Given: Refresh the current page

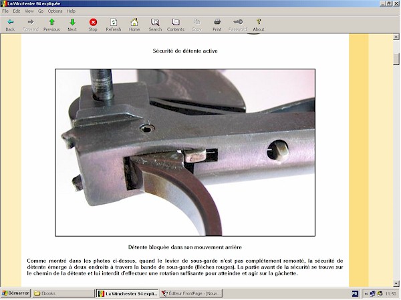Looking at the screenshot, I should point(114,25).
